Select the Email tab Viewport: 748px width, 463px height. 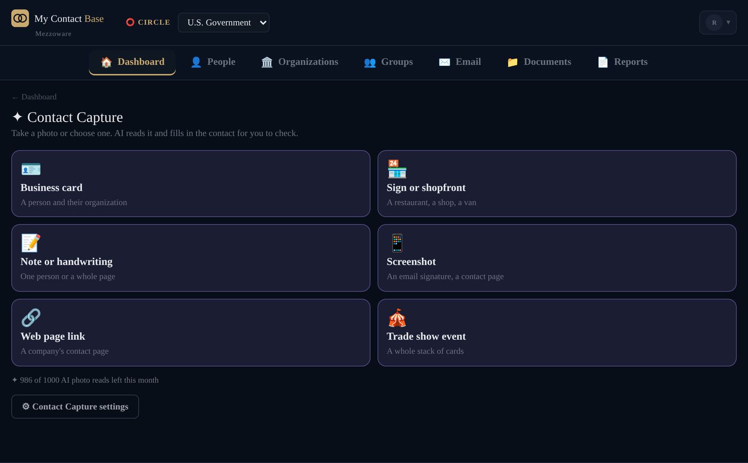click(x=460, y=62)
